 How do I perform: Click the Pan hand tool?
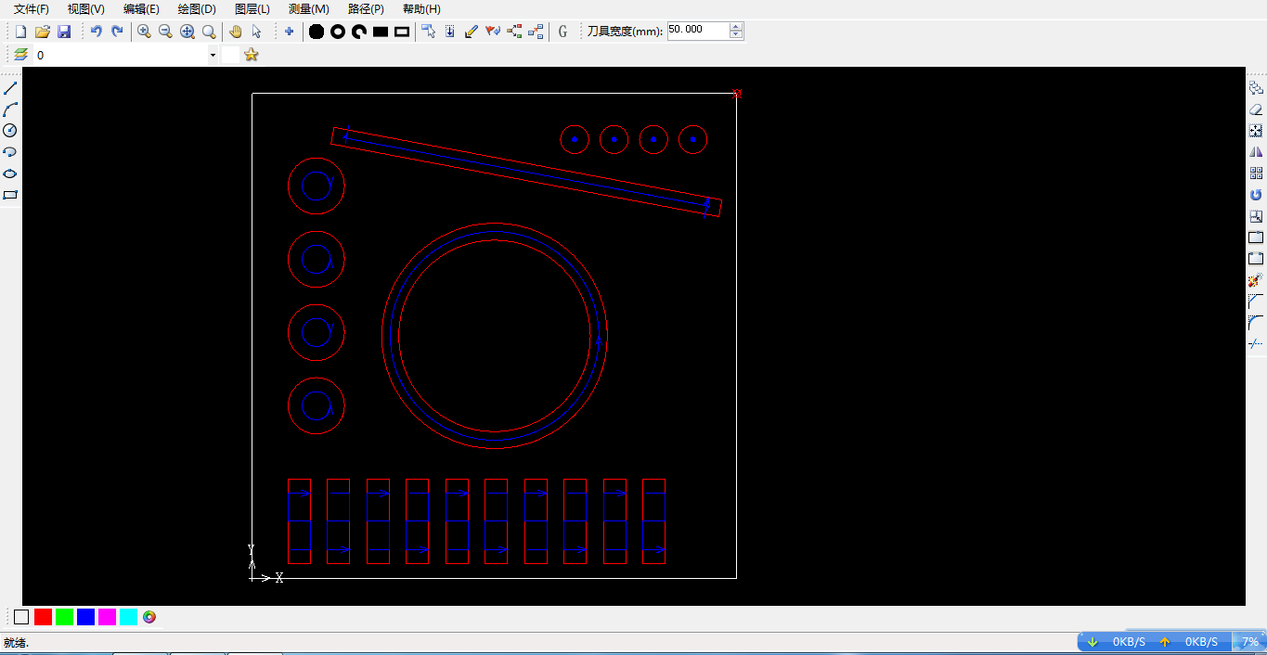tap(235, 32)
